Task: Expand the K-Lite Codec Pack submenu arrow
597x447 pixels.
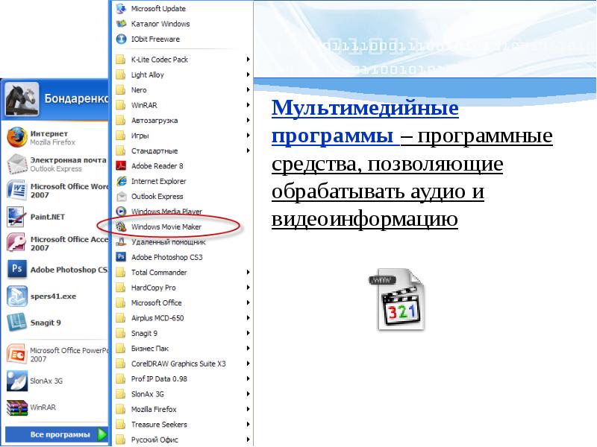Action: coord(248,60)
